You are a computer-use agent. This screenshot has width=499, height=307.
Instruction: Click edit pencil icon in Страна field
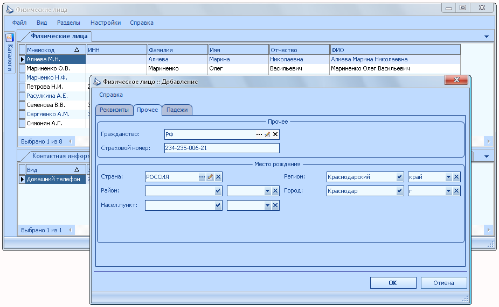tap(210, 177)
